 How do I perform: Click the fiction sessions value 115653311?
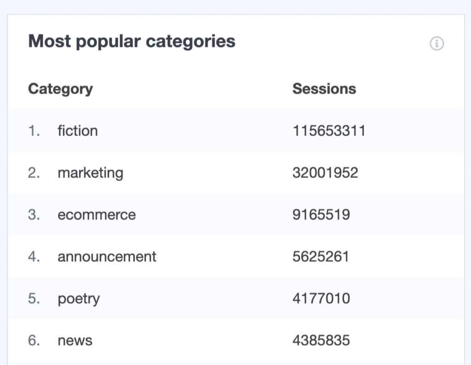coord(328,131)
